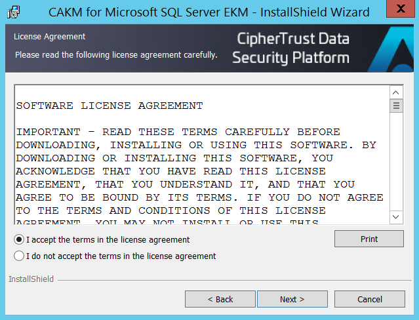
Task: Click inside the license agreement text box
Action: 197,170
